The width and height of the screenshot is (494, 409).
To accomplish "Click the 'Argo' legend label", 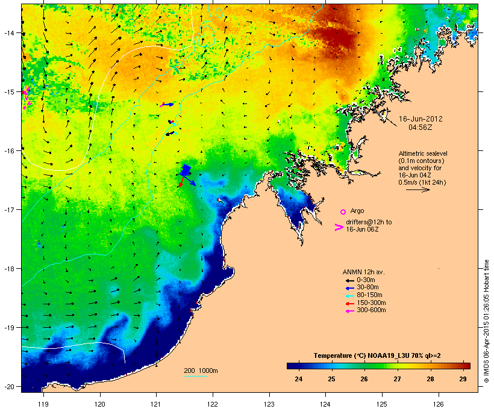I will (357, 211).
